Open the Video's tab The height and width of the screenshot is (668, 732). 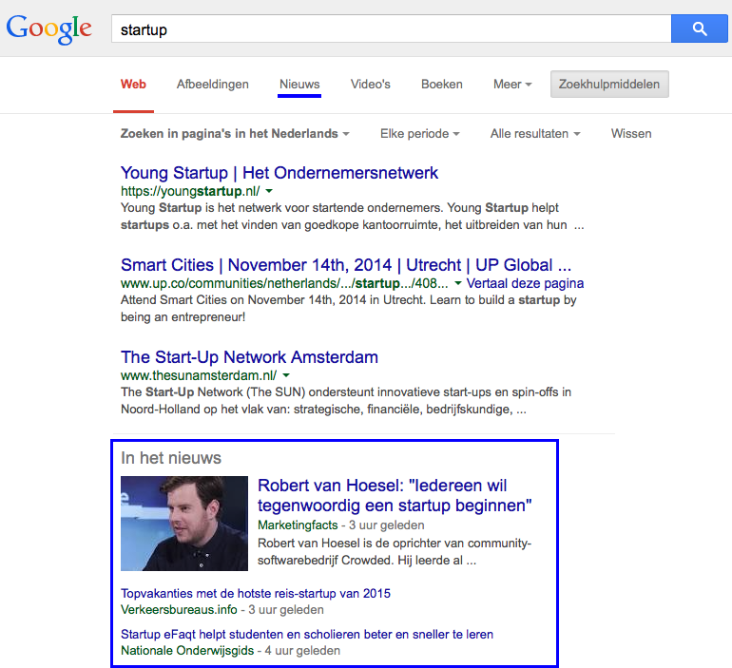pyautogui.click(x=370, y=84)
